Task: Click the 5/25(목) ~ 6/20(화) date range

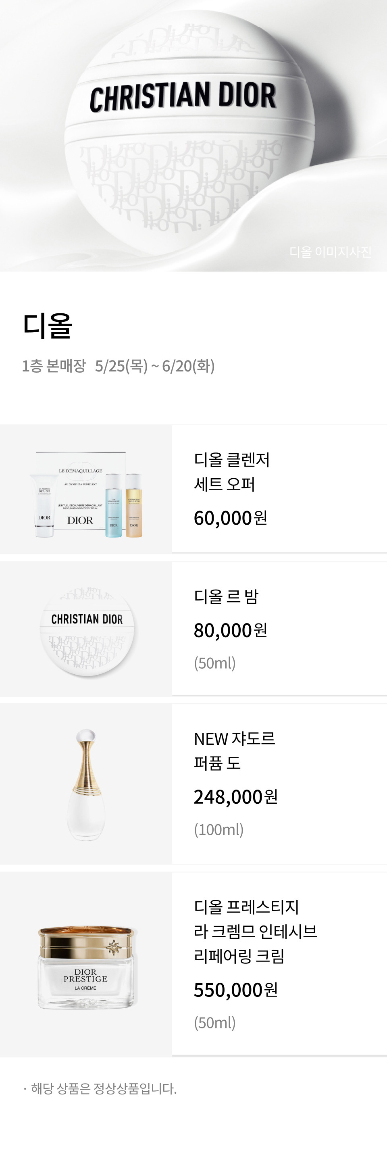Action: point(155,366)
